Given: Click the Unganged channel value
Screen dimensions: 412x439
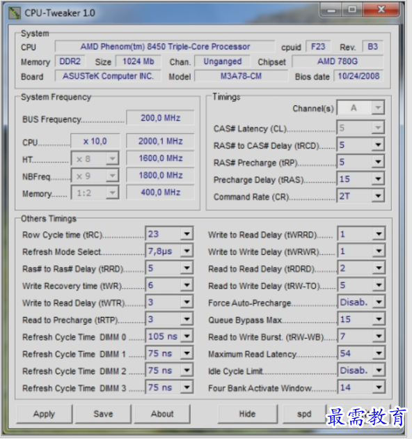Looking at the screenshot, I should 223,61.
